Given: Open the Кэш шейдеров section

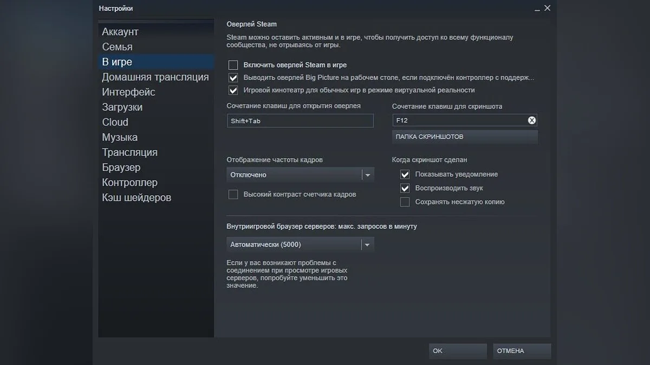Looking at the screenshot, I should [136, 198].
